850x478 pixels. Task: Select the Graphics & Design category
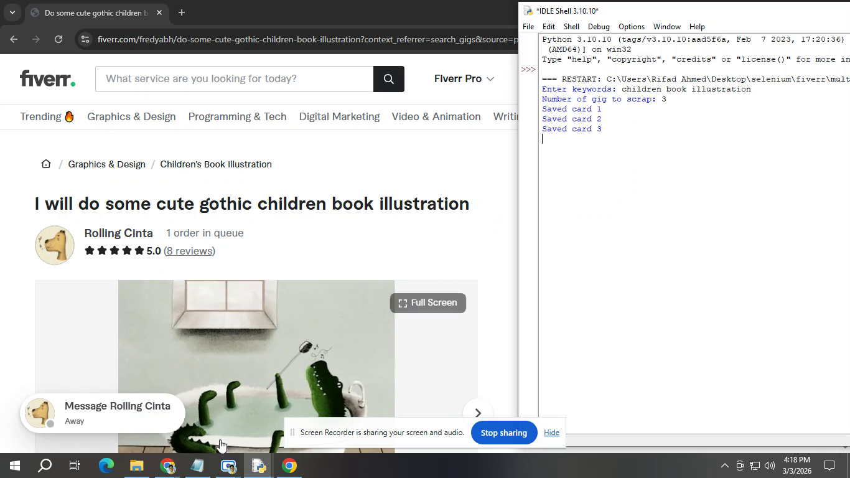[131, 117]
